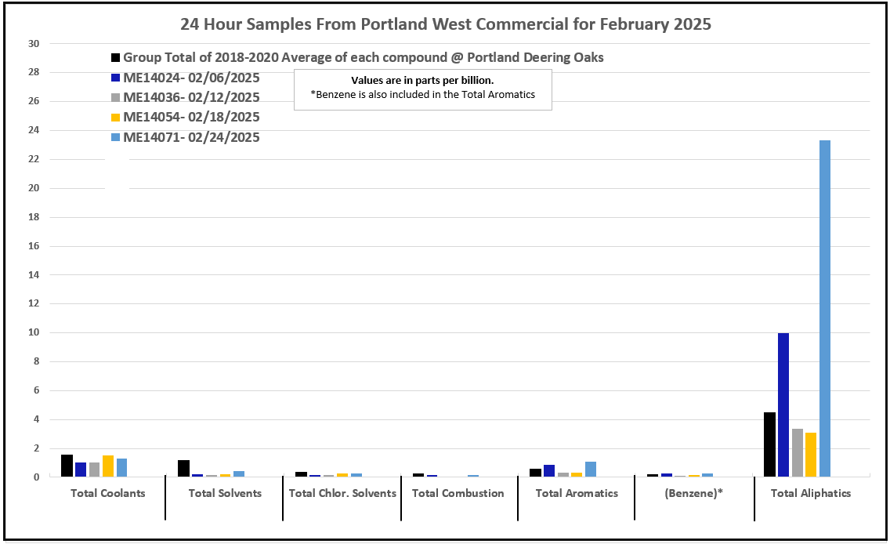Click the Total Coolants axis label

[107, 493]
